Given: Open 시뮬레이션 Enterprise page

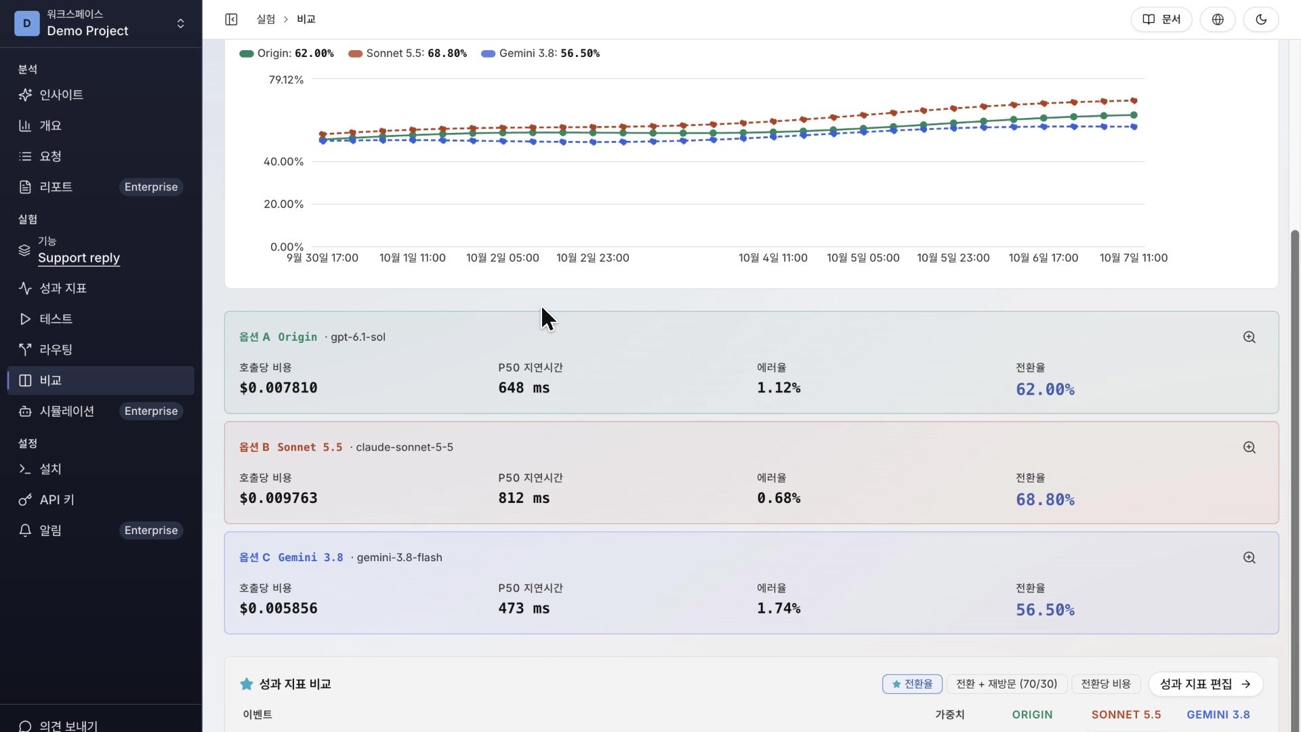Looking at the screenshot, I should tap(101, 411).
